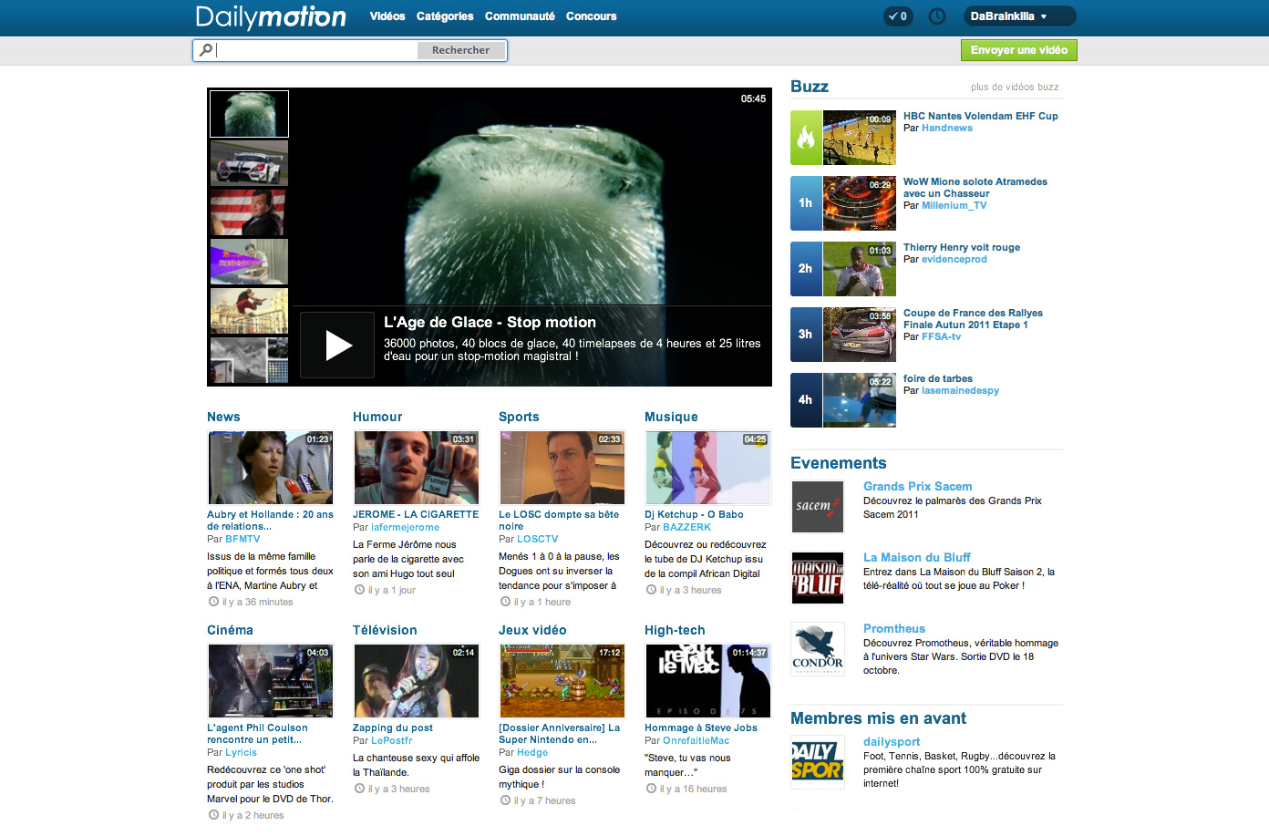Visit OnrefaitleMac channel link

(x=696, y=740)
